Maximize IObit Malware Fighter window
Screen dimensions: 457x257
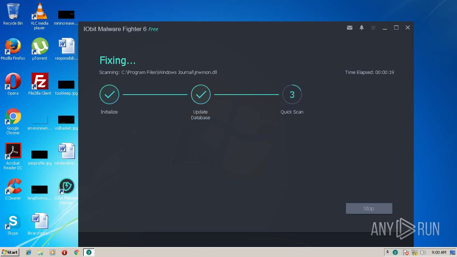click(396, 28)
